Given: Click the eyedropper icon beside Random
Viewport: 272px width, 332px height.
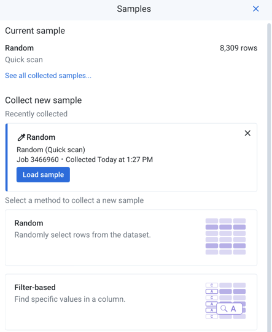Looking at the screenshot, I should click(21, 137).
